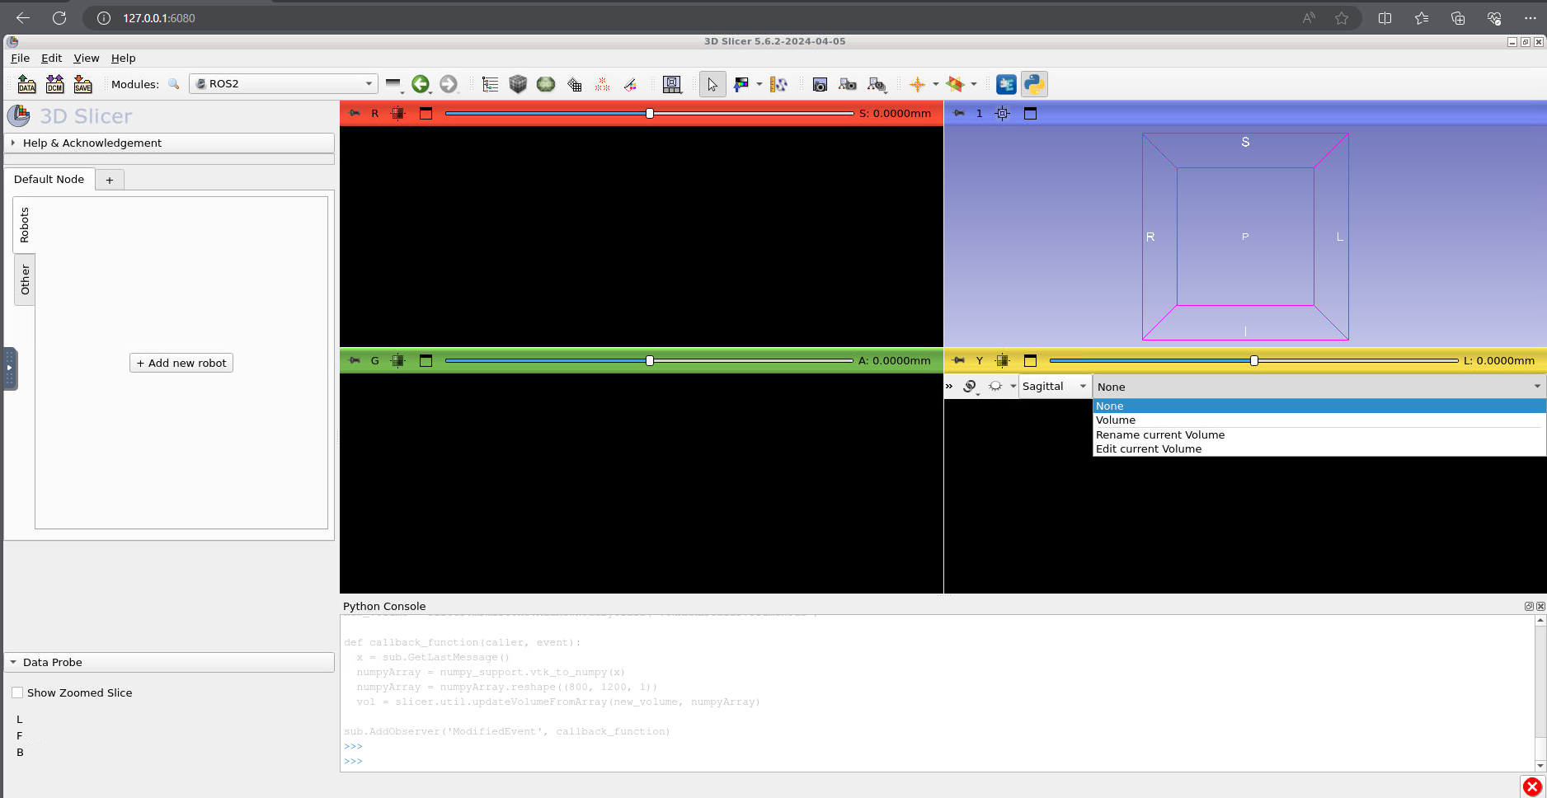Open the Extensions Manager blue icon

1006,84
